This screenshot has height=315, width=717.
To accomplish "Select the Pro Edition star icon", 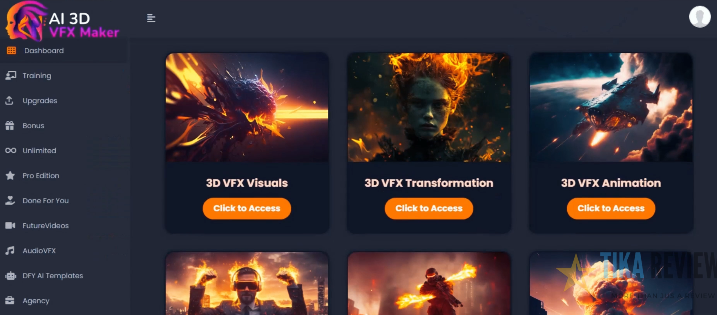I will click(x=10, y=175).
